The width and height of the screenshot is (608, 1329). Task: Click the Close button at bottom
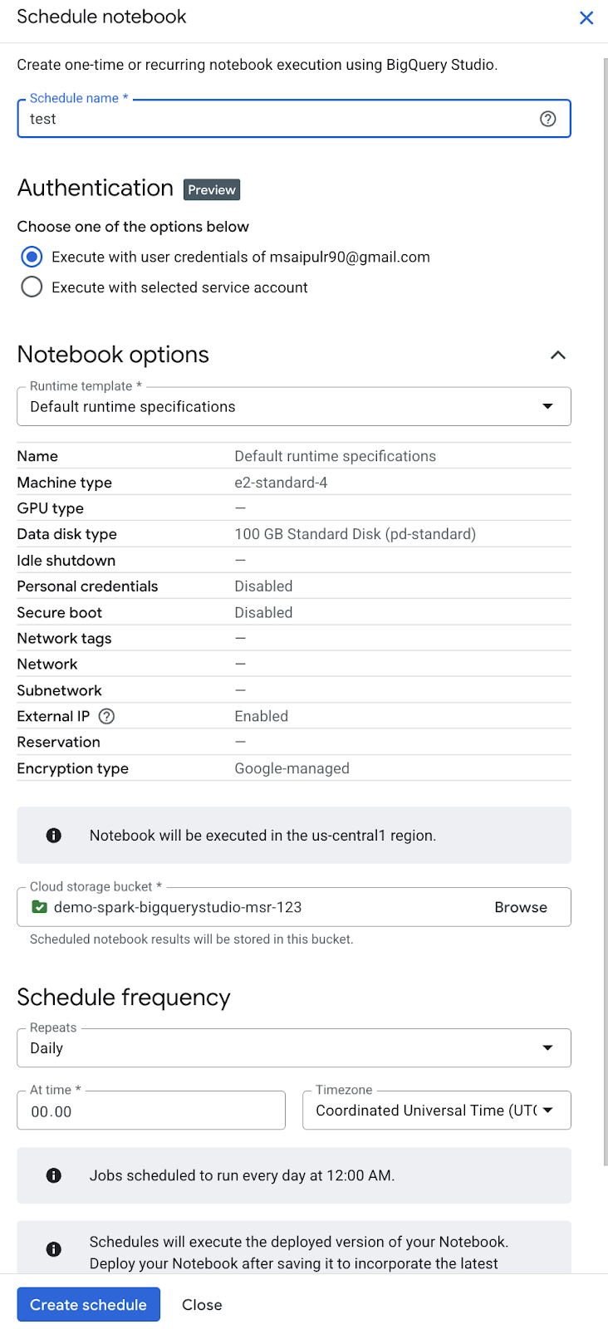[202, 1305]
